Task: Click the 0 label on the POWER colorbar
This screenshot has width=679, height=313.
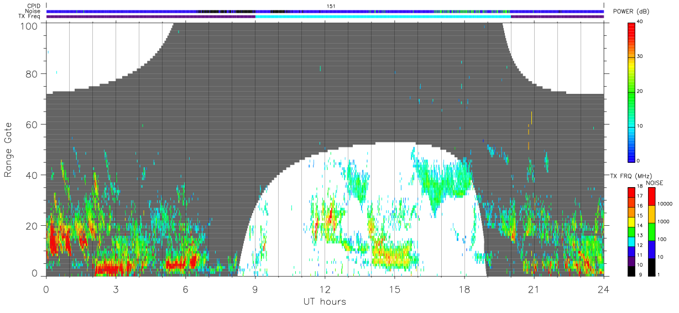Action: point(639,161)
